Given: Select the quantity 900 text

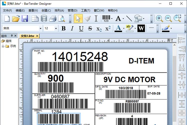Looking at the screenshot, I should pyautogui.click(x=56, y=78).
